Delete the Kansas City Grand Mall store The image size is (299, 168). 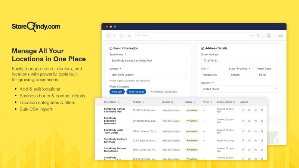262,110
